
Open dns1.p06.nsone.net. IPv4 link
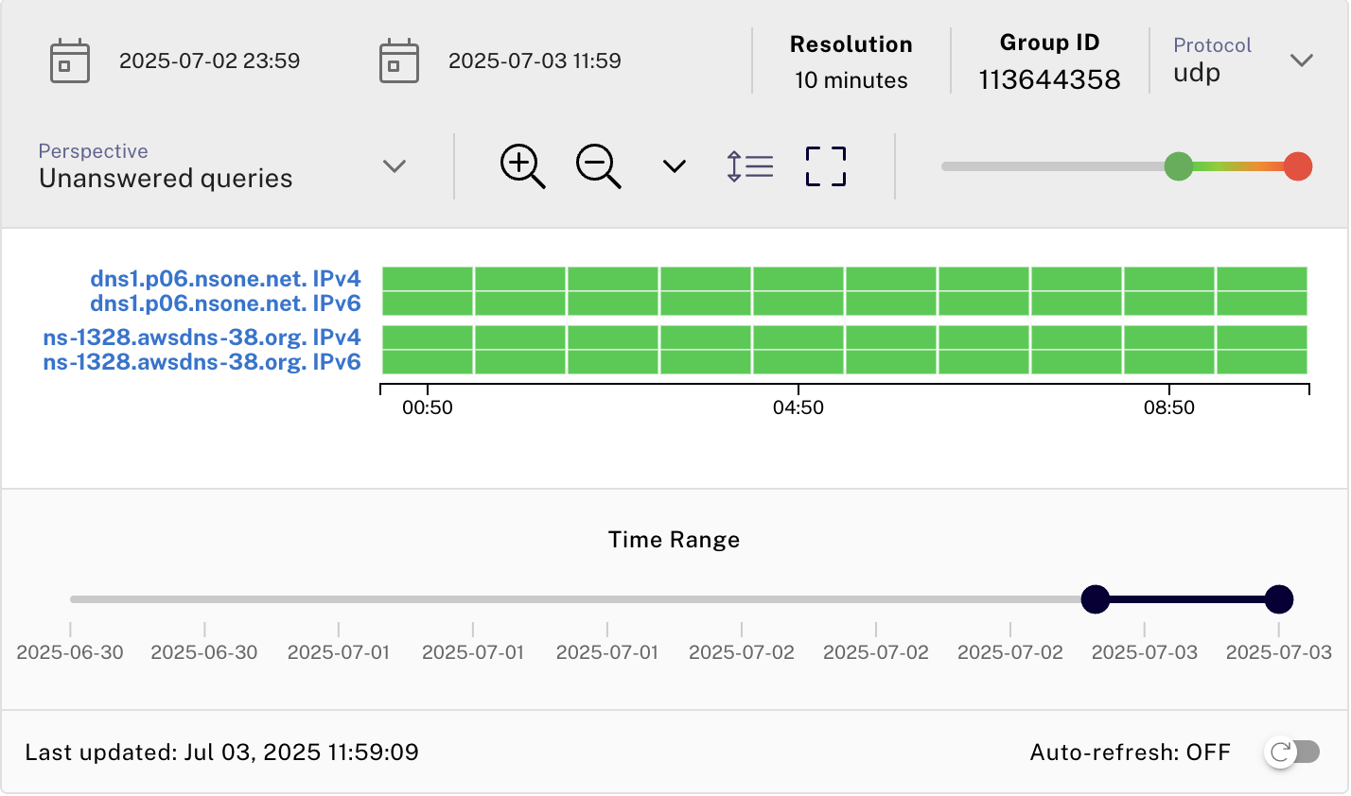click(224, 279)
